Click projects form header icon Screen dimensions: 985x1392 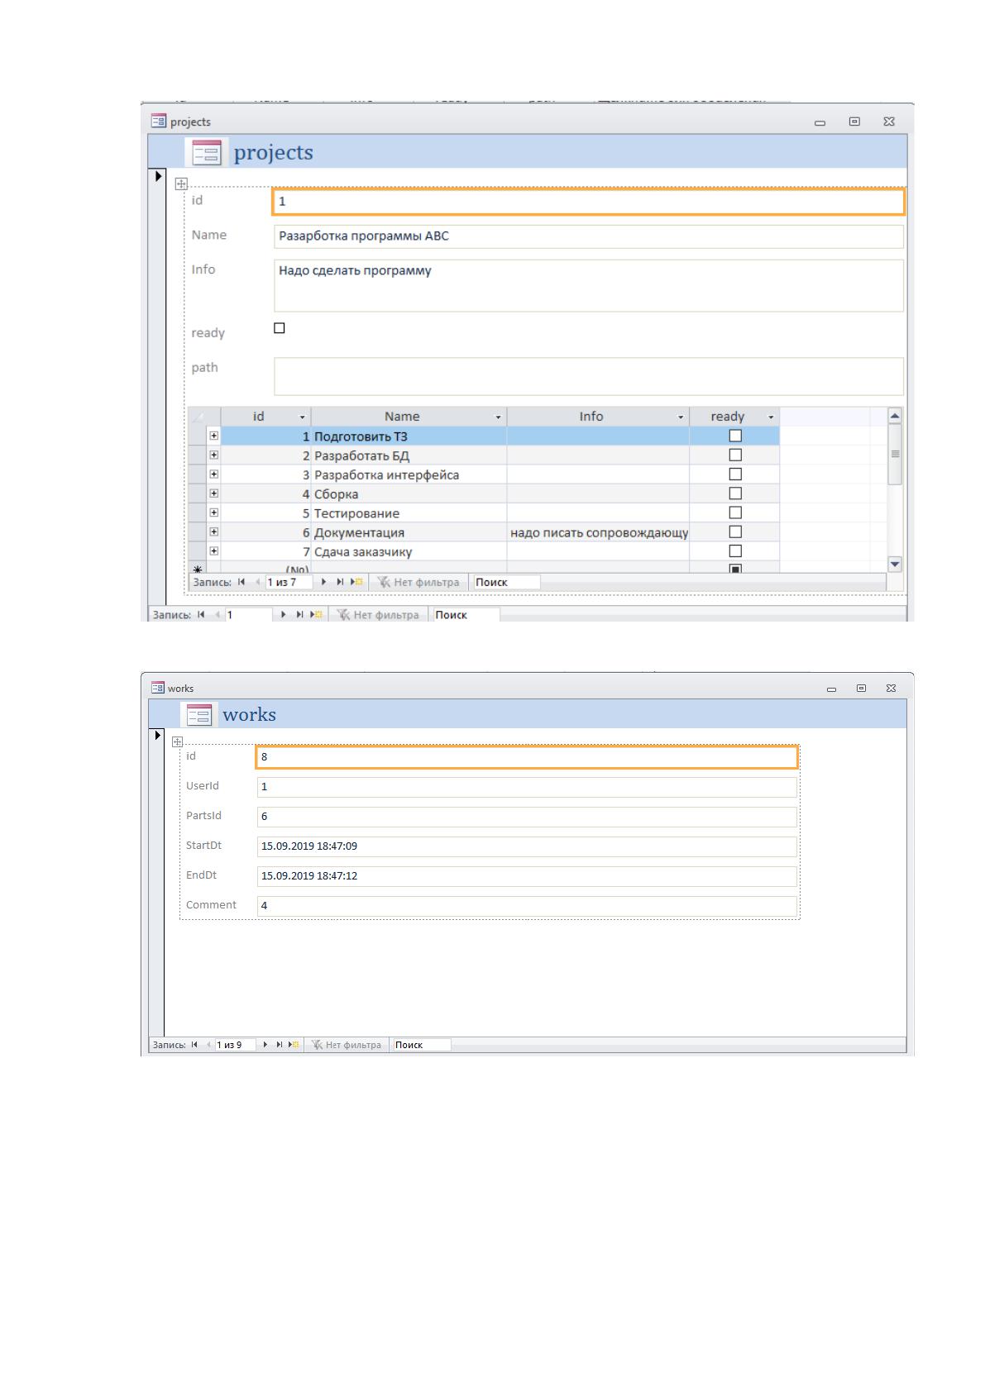[207, 153]
